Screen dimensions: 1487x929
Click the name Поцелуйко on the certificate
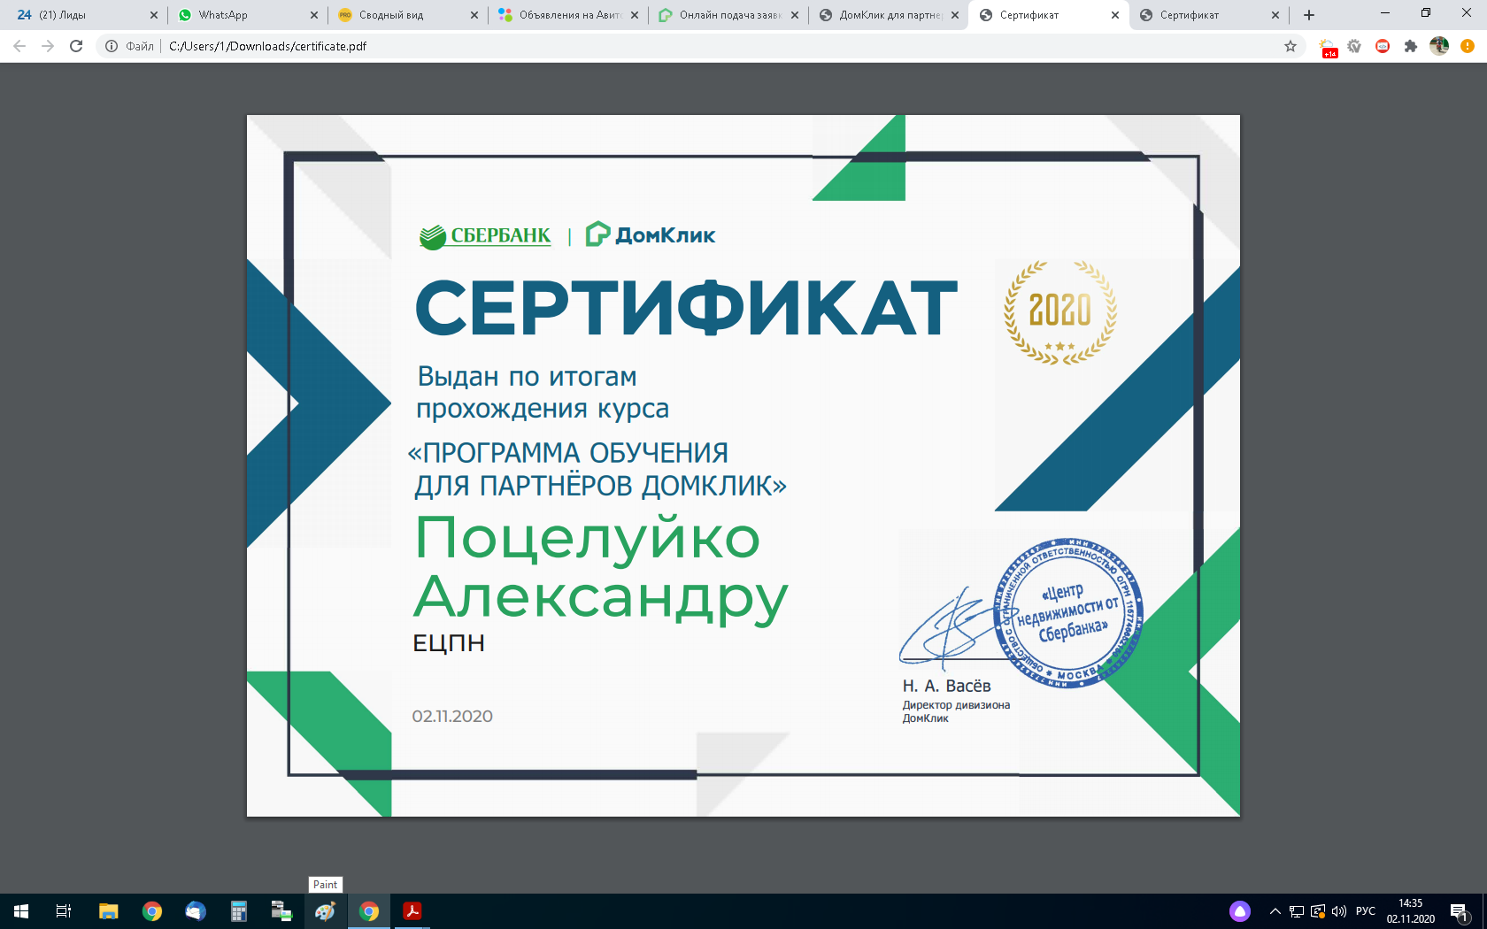click(588, 540)
